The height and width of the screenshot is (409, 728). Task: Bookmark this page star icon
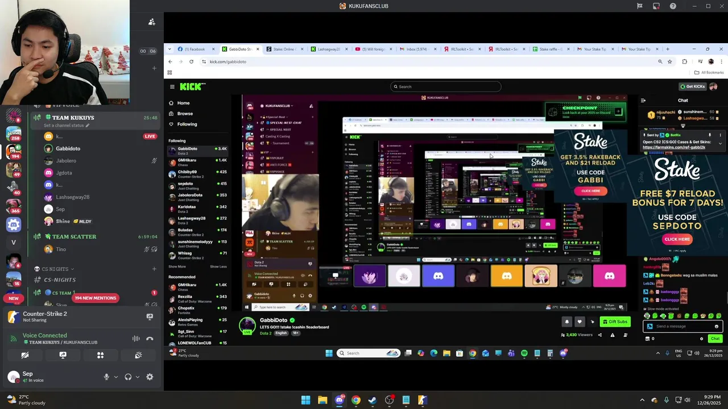(670, 61)
